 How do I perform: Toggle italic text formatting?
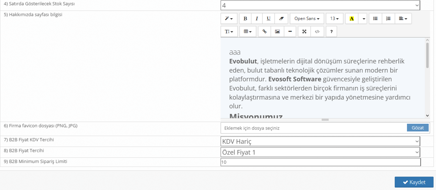257,19
